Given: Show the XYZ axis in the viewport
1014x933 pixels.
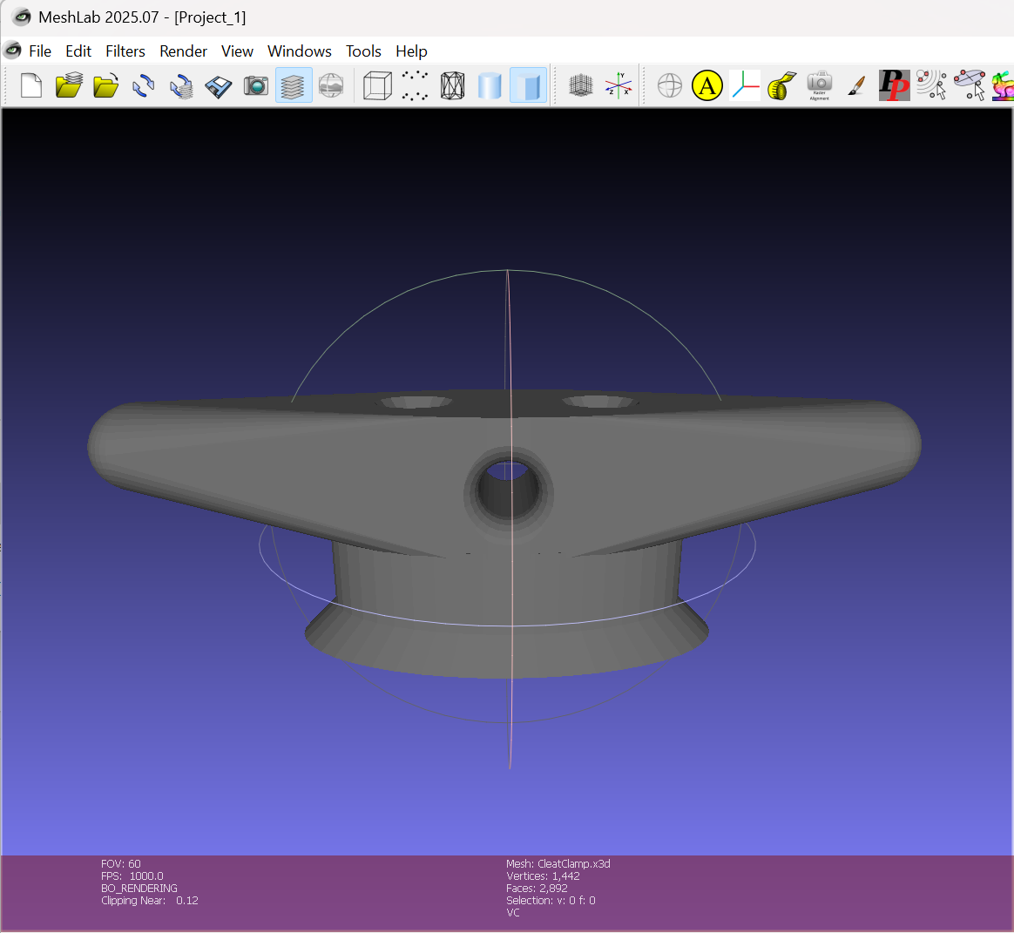Looking at the screenshot, I should tap(619, 85).
